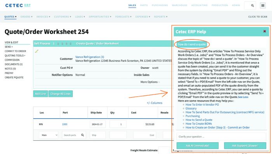272x154 pixels.
Task: Open the Glossary resource link
Action: click(191, 108)
